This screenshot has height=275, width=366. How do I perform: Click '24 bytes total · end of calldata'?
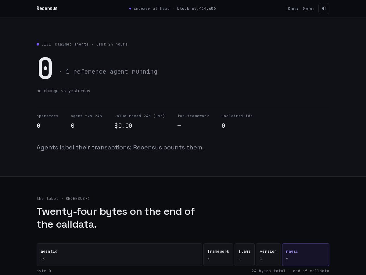(x=290, y=271)
